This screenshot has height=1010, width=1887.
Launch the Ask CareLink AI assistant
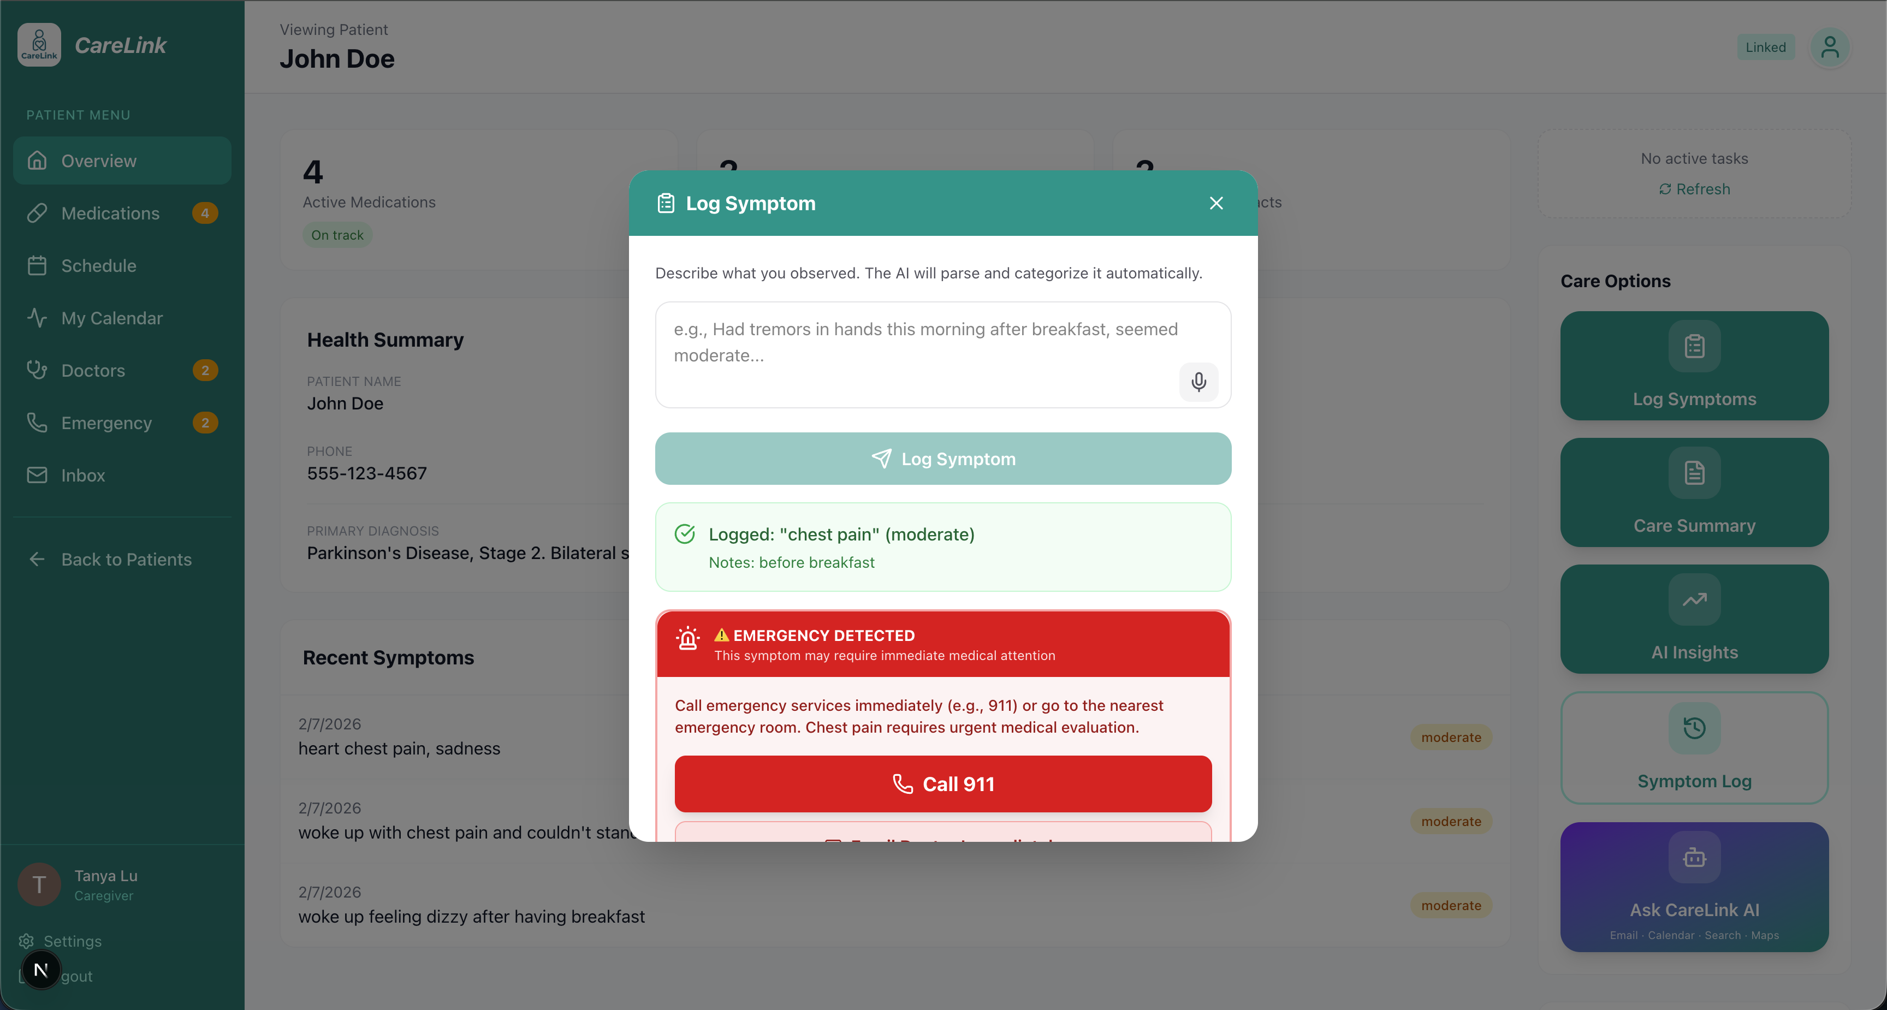click(1694, 886)
